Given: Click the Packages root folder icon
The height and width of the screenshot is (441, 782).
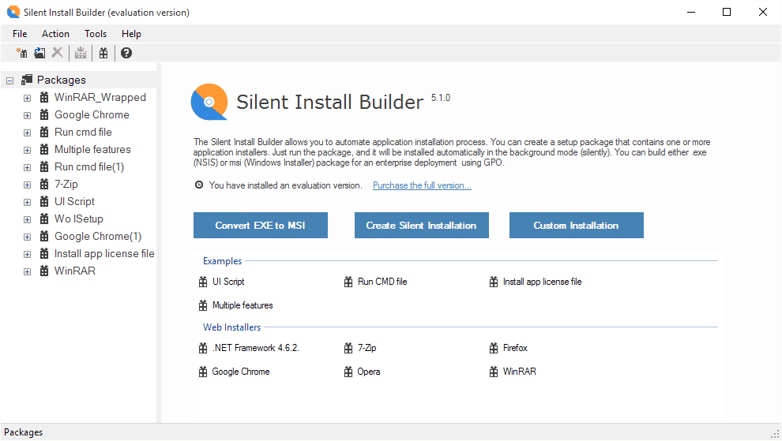Looking at the screenshot, I should [27, 80].
